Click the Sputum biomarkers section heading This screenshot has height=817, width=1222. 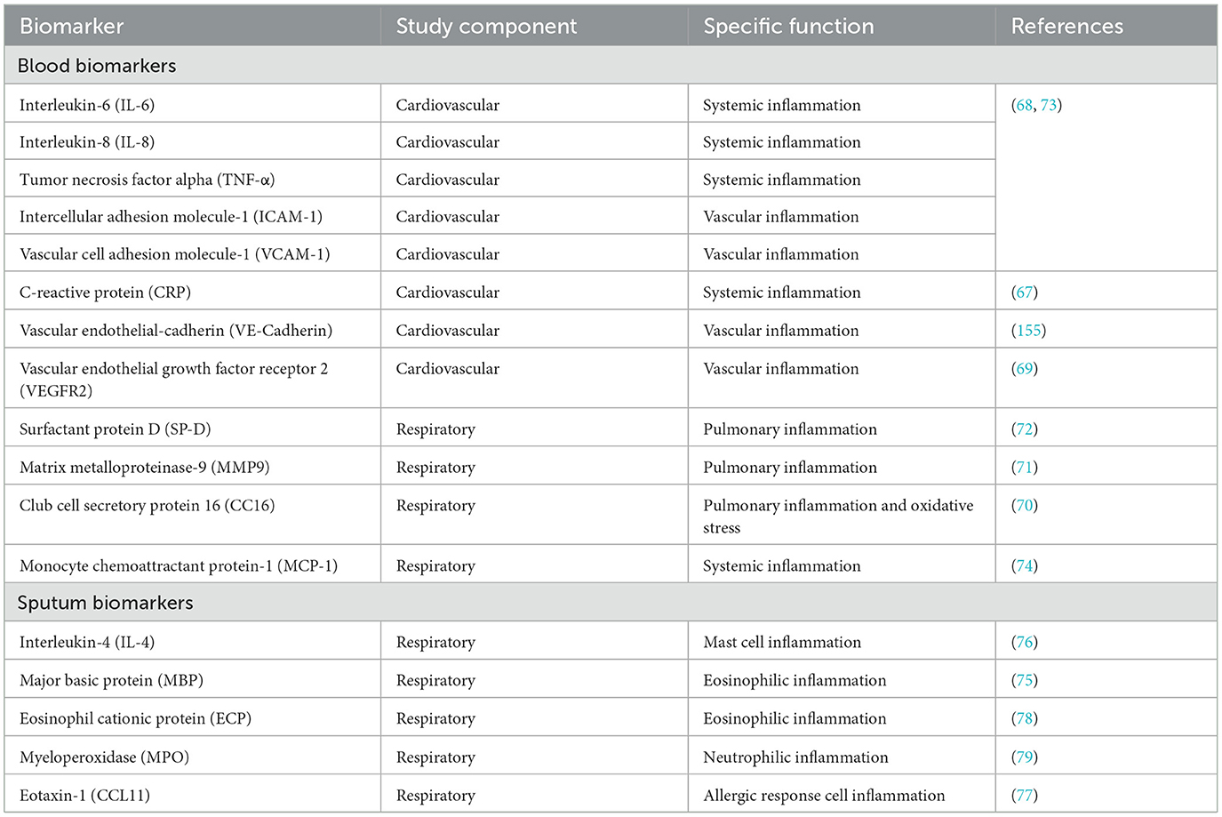[105, 603]
